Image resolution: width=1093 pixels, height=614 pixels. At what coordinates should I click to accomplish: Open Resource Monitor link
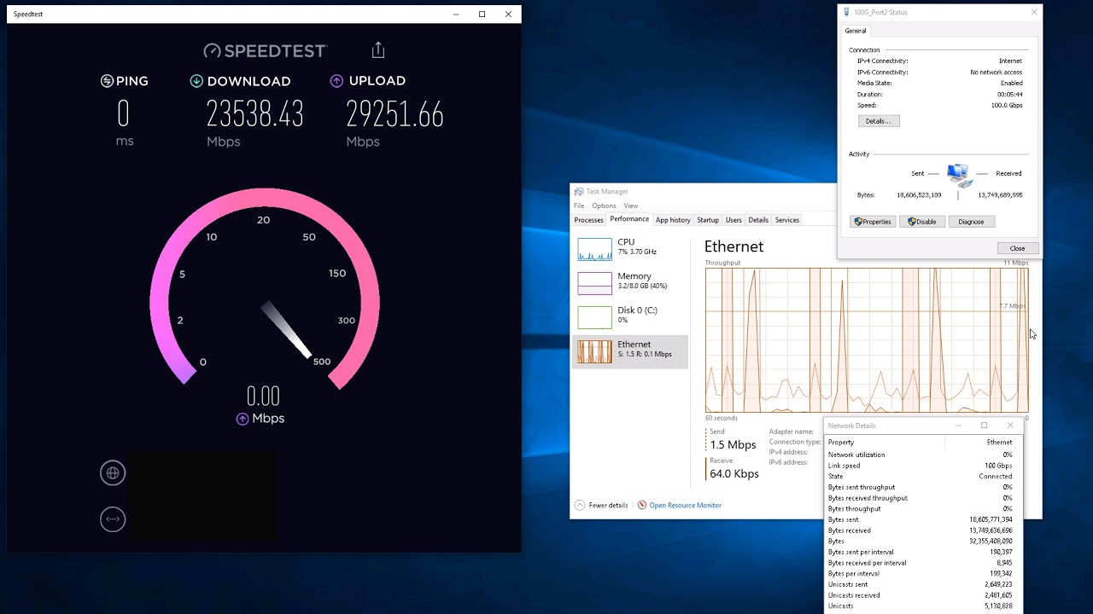point(685,505)
